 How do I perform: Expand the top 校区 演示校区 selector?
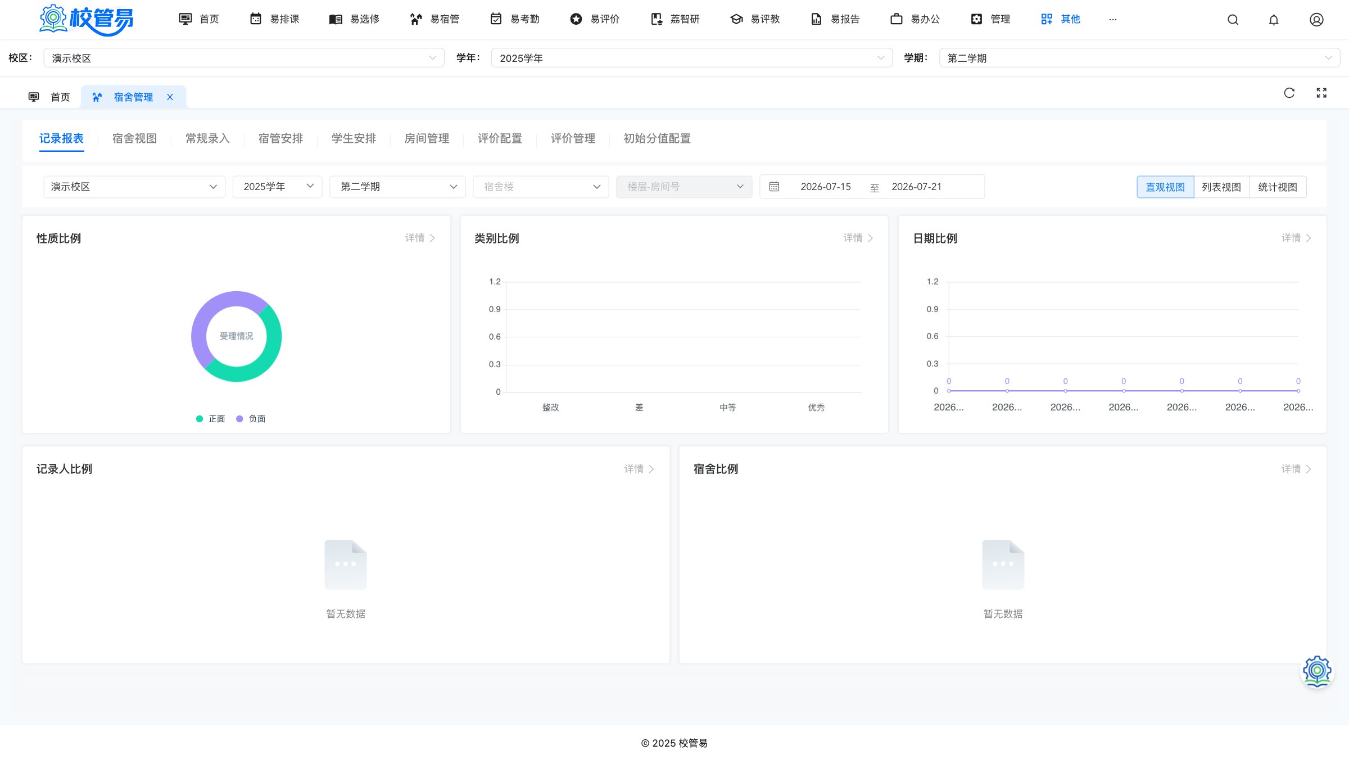click(244, 58)
